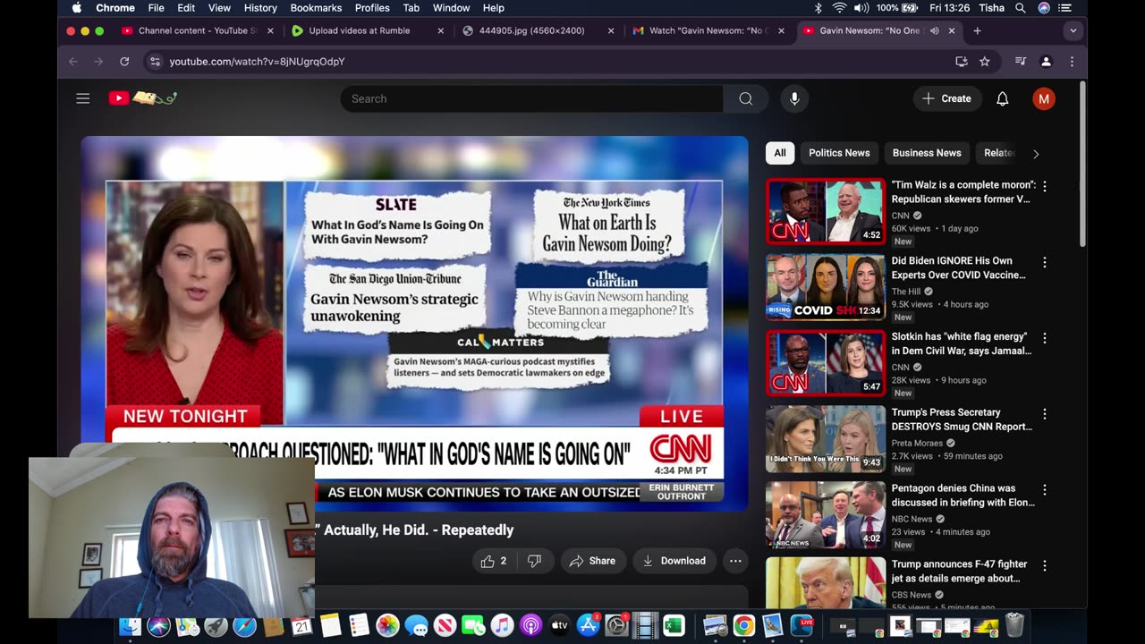Open the Trash in the Dock
1145x644 pixels.
(1014, 625)
